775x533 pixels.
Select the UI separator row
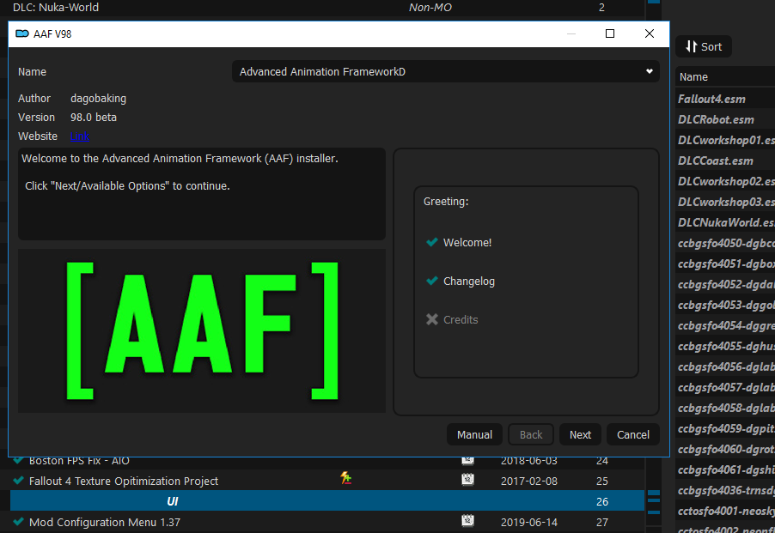[327, 501]
